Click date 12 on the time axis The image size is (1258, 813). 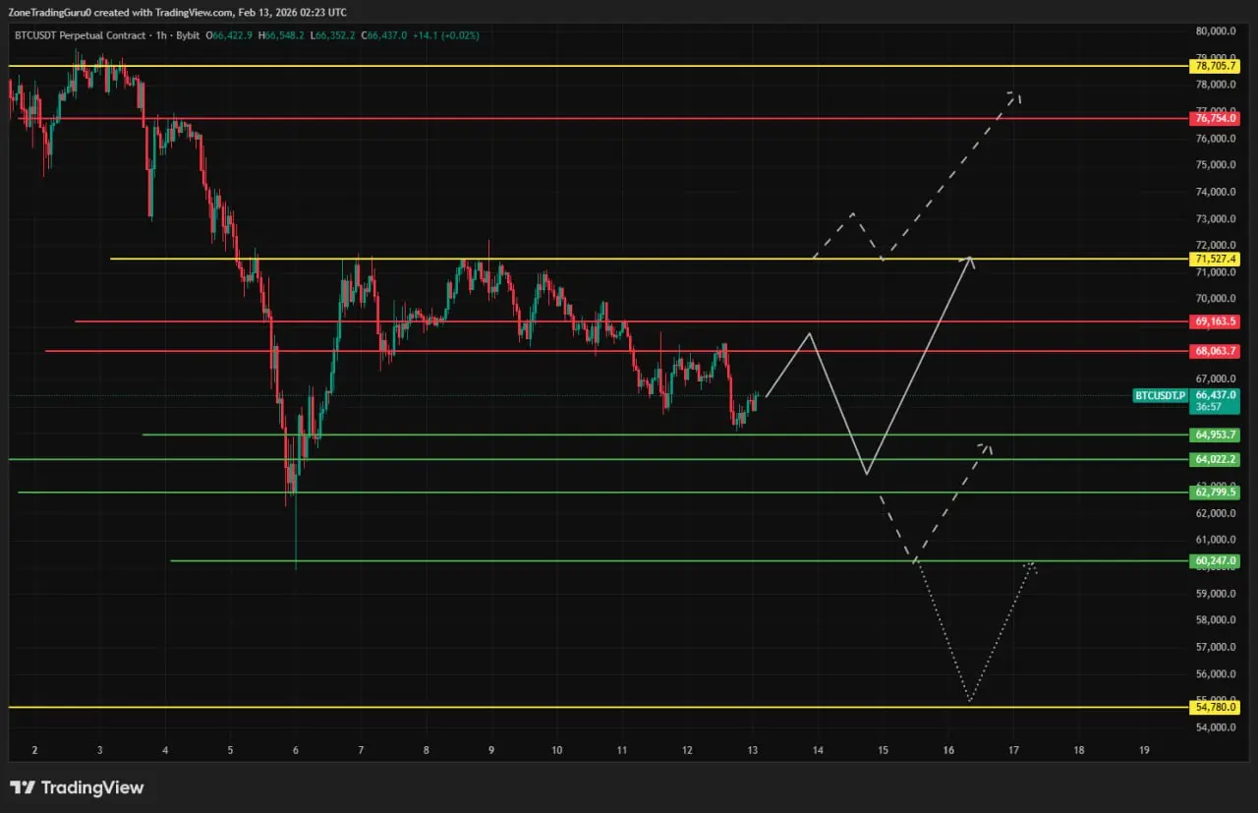pos(687,750)
